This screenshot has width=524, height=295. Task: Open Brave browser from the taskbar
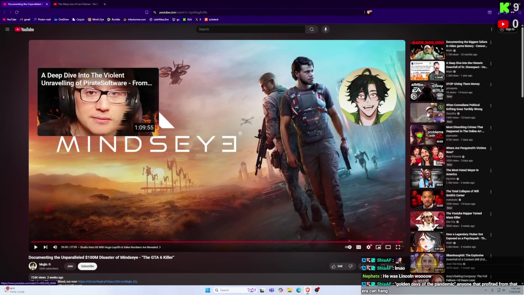tap(308, 290)
